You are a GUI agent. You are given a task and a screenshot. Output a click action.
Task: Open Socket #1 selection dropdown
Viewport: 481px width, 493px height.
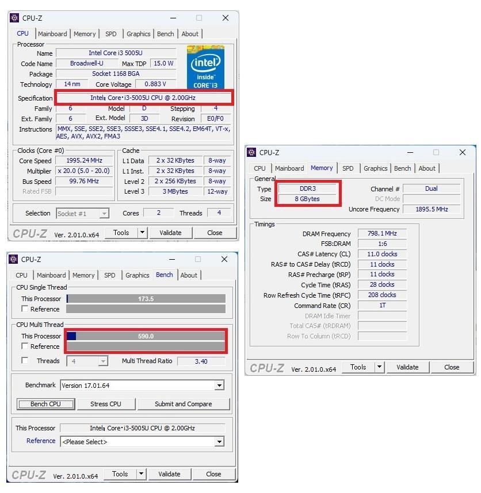[x=82, y=214]
